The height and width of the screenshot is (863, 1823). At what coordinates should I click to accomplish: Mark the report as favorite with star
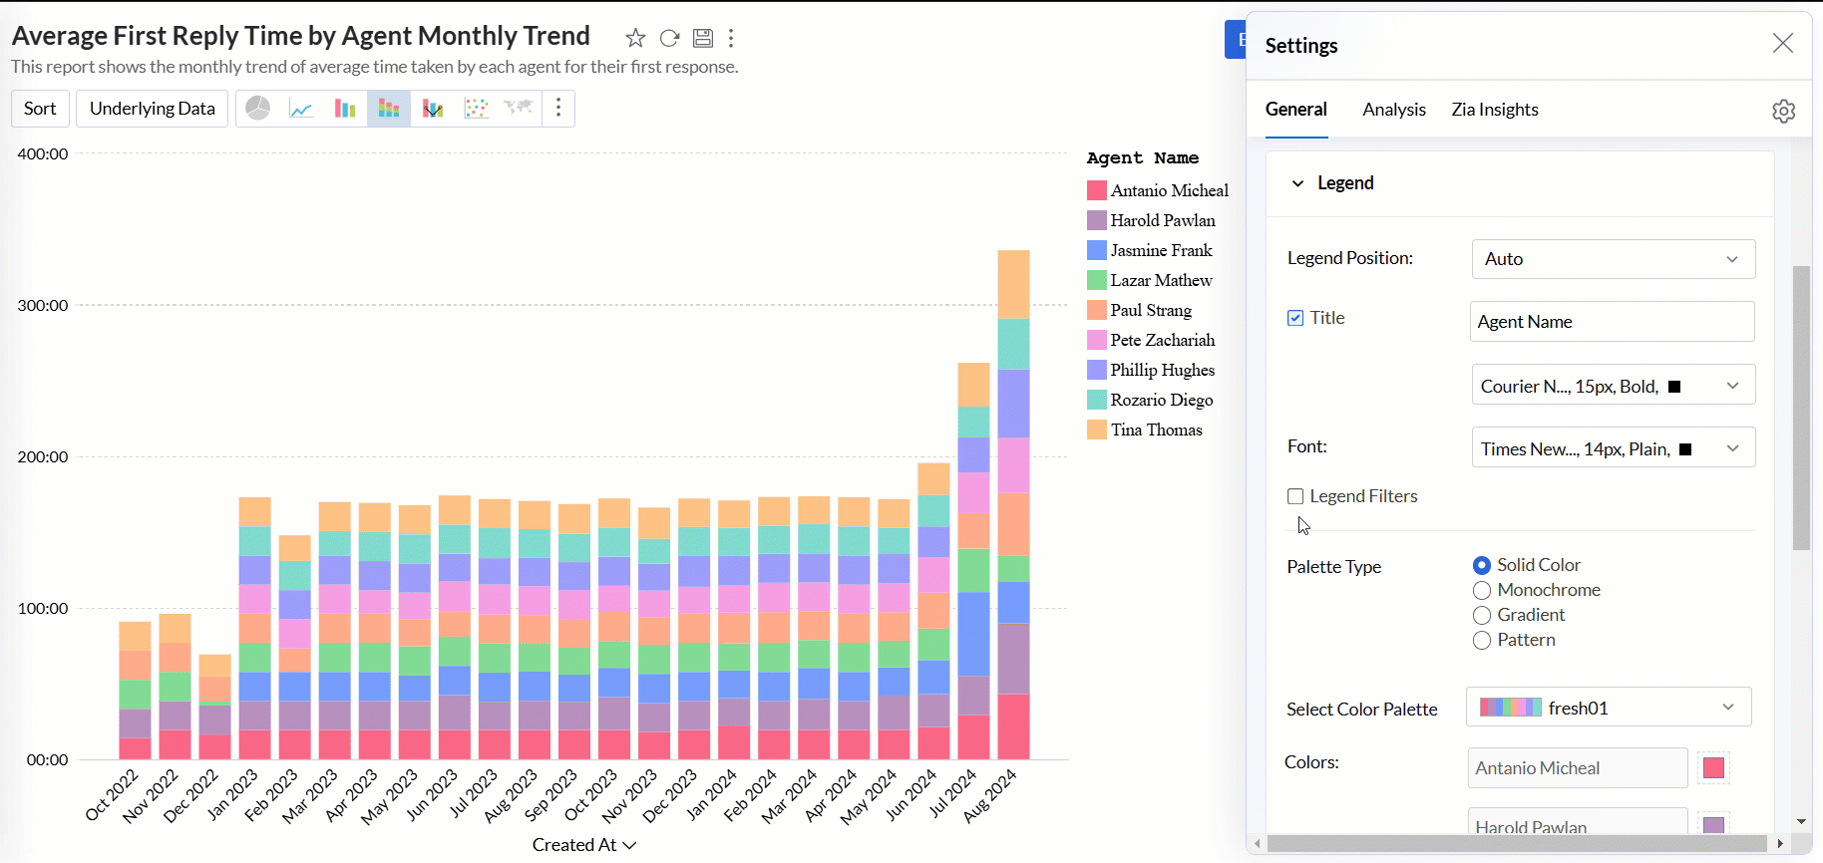(635, 38)
